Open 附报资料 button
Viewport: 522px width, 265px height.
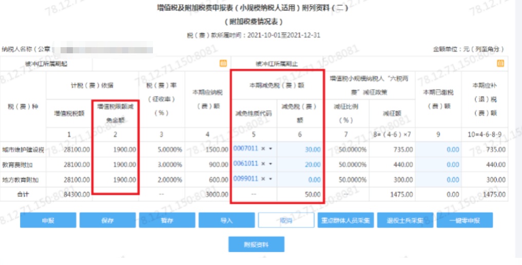(256, 244)
